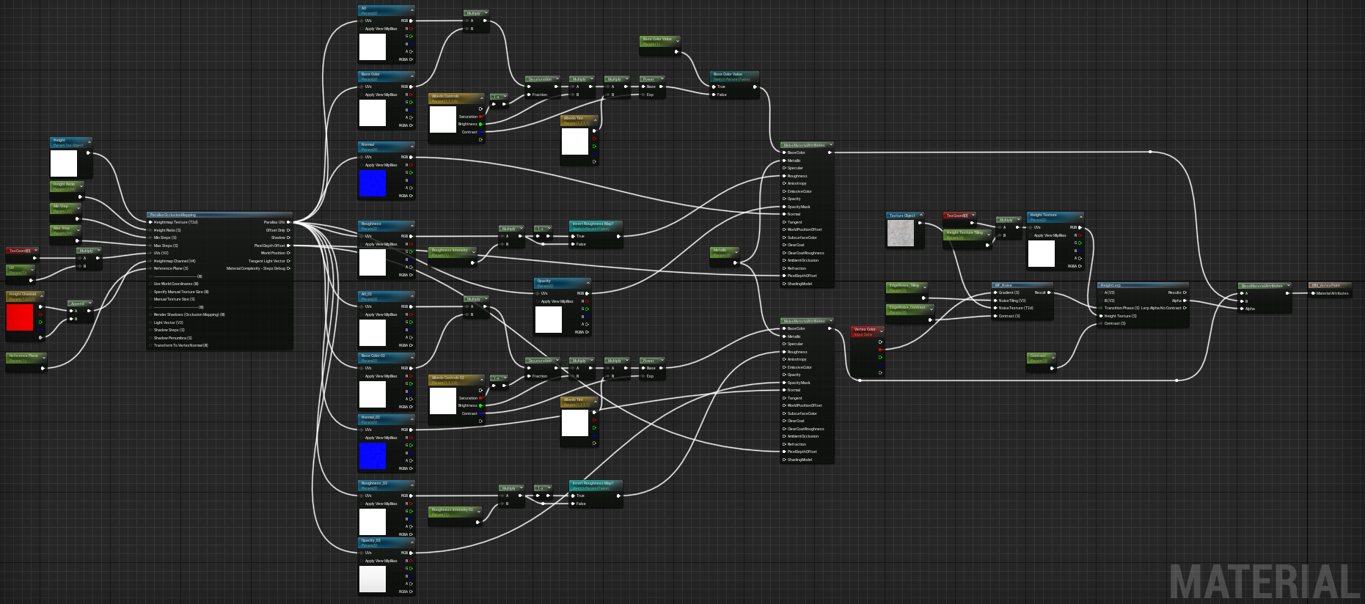Toggle Specify Manual Texture Size (B) pin

[150, 292]
